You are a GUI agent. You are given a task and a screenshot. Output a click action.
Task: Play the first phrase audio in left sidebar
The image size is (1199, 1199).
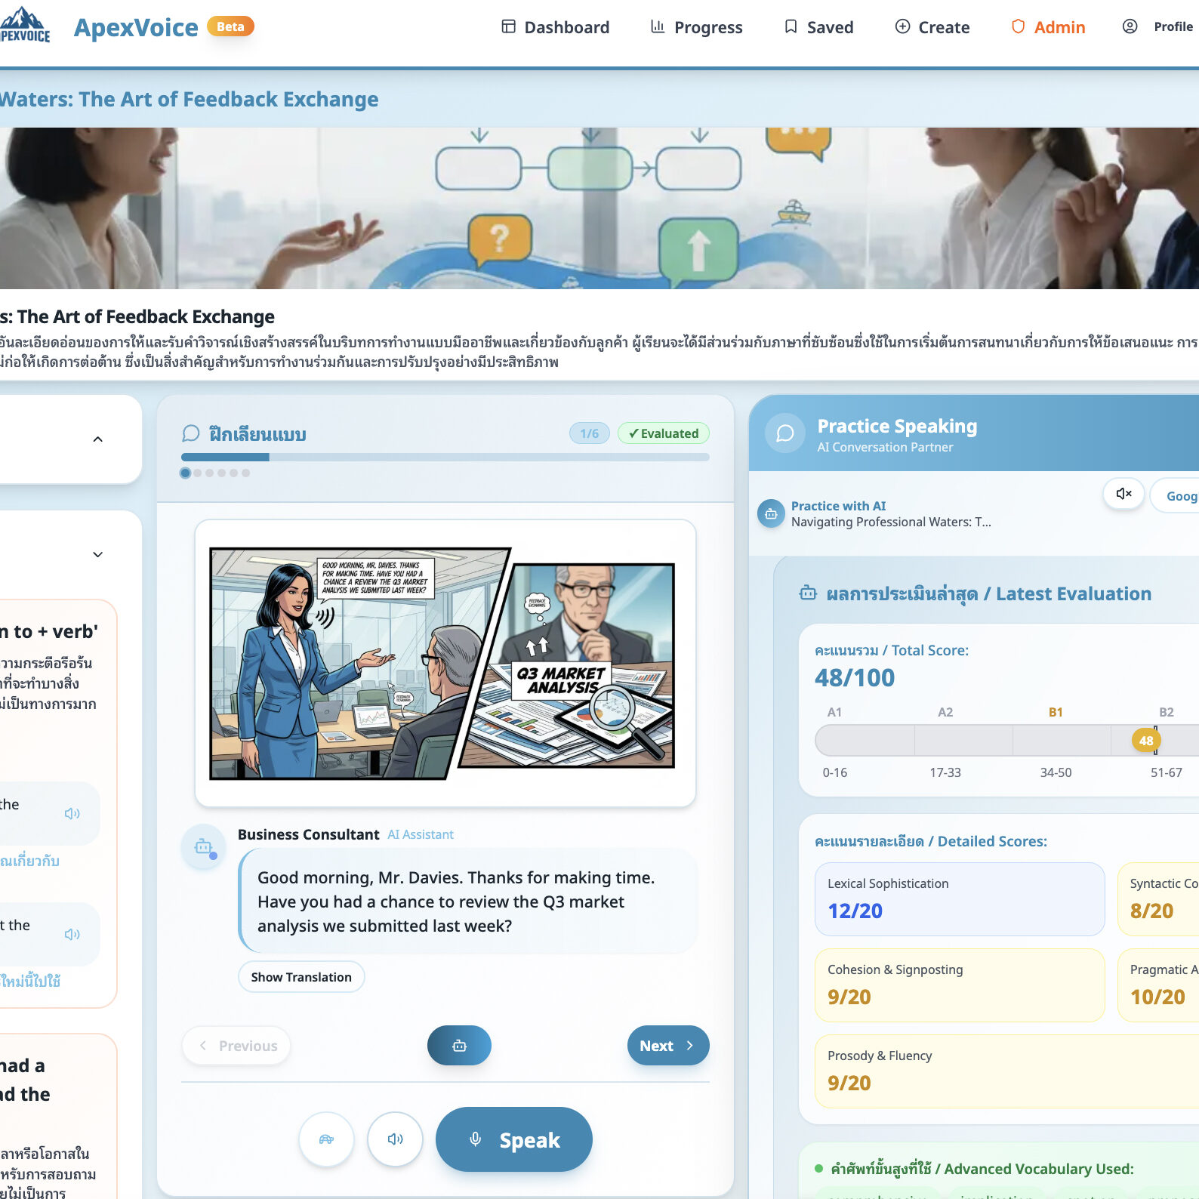(72, 813)
